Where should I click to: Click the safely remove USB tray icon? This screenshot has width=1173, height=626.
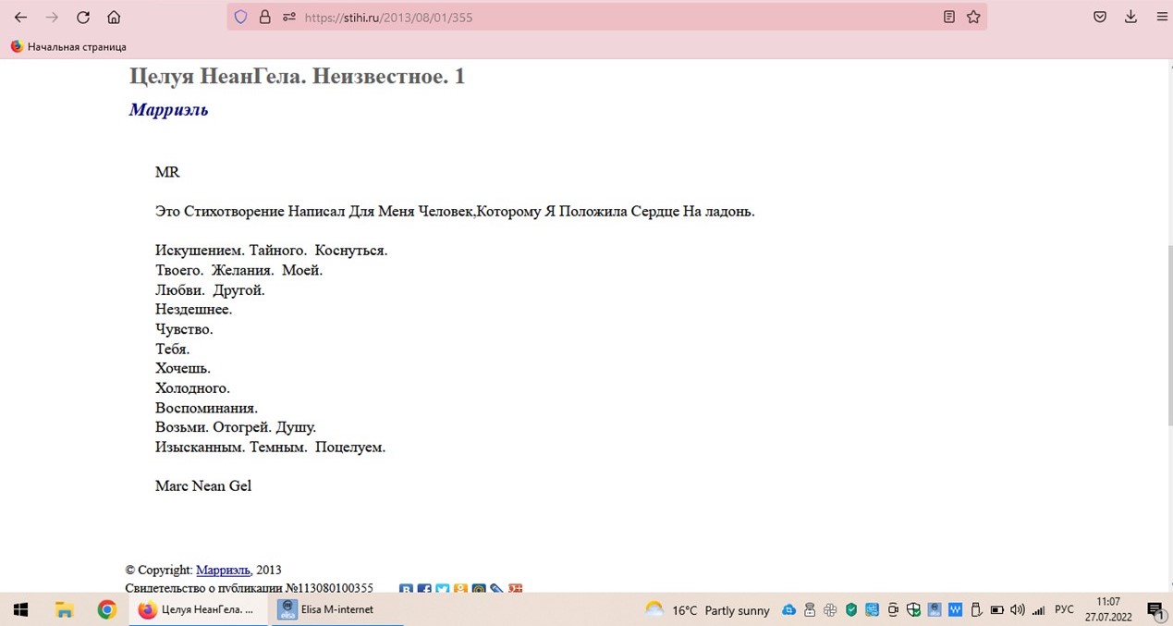pyautogui.click(x=976, y=609)
